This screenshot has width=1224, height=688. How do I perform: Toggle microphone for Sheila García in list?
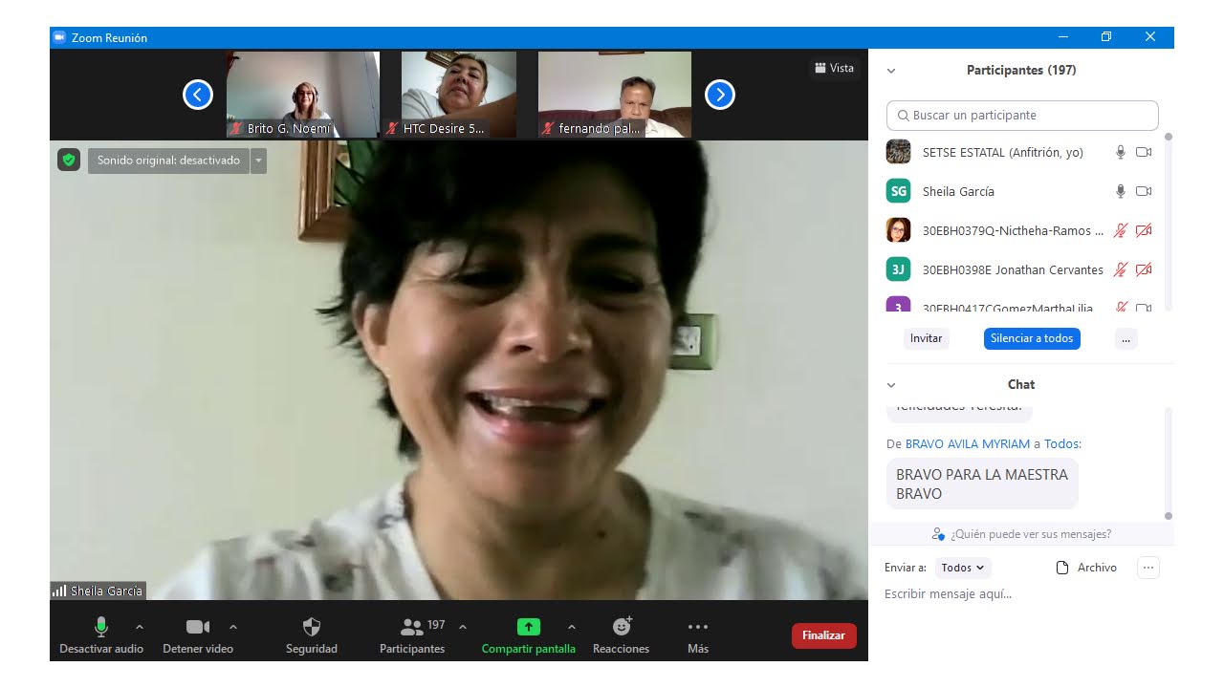click(x=1121, y=191)
